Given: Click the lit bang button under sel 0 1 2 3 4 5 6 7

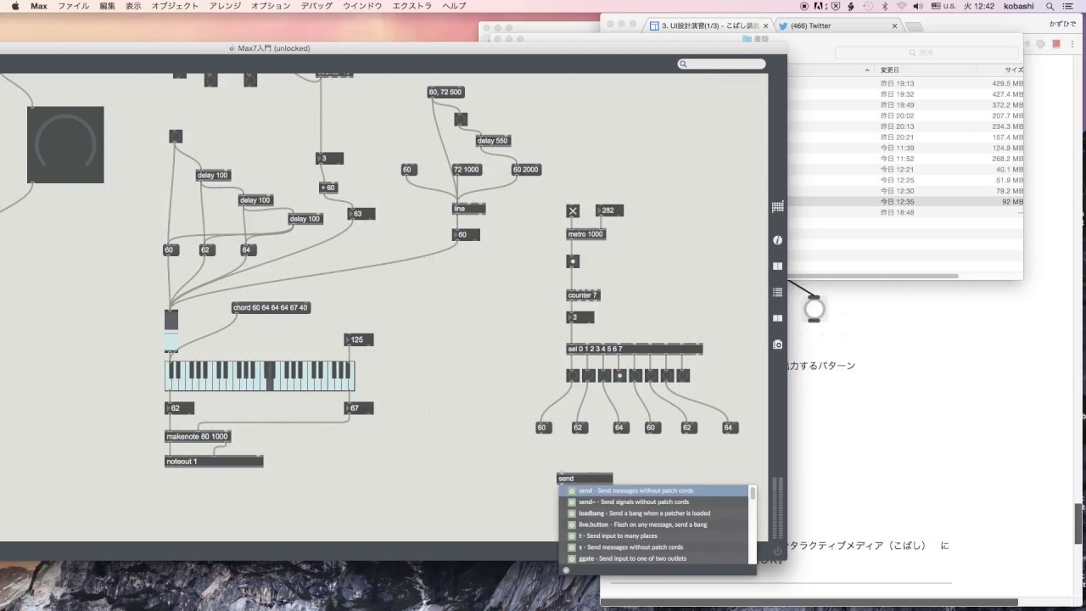Looking at the screenshot, I should pos(620,375).
